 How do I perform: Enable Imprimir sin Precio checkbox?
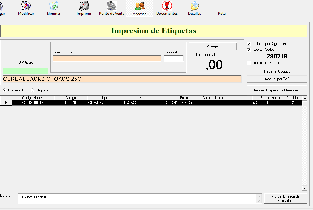point(249,63)
